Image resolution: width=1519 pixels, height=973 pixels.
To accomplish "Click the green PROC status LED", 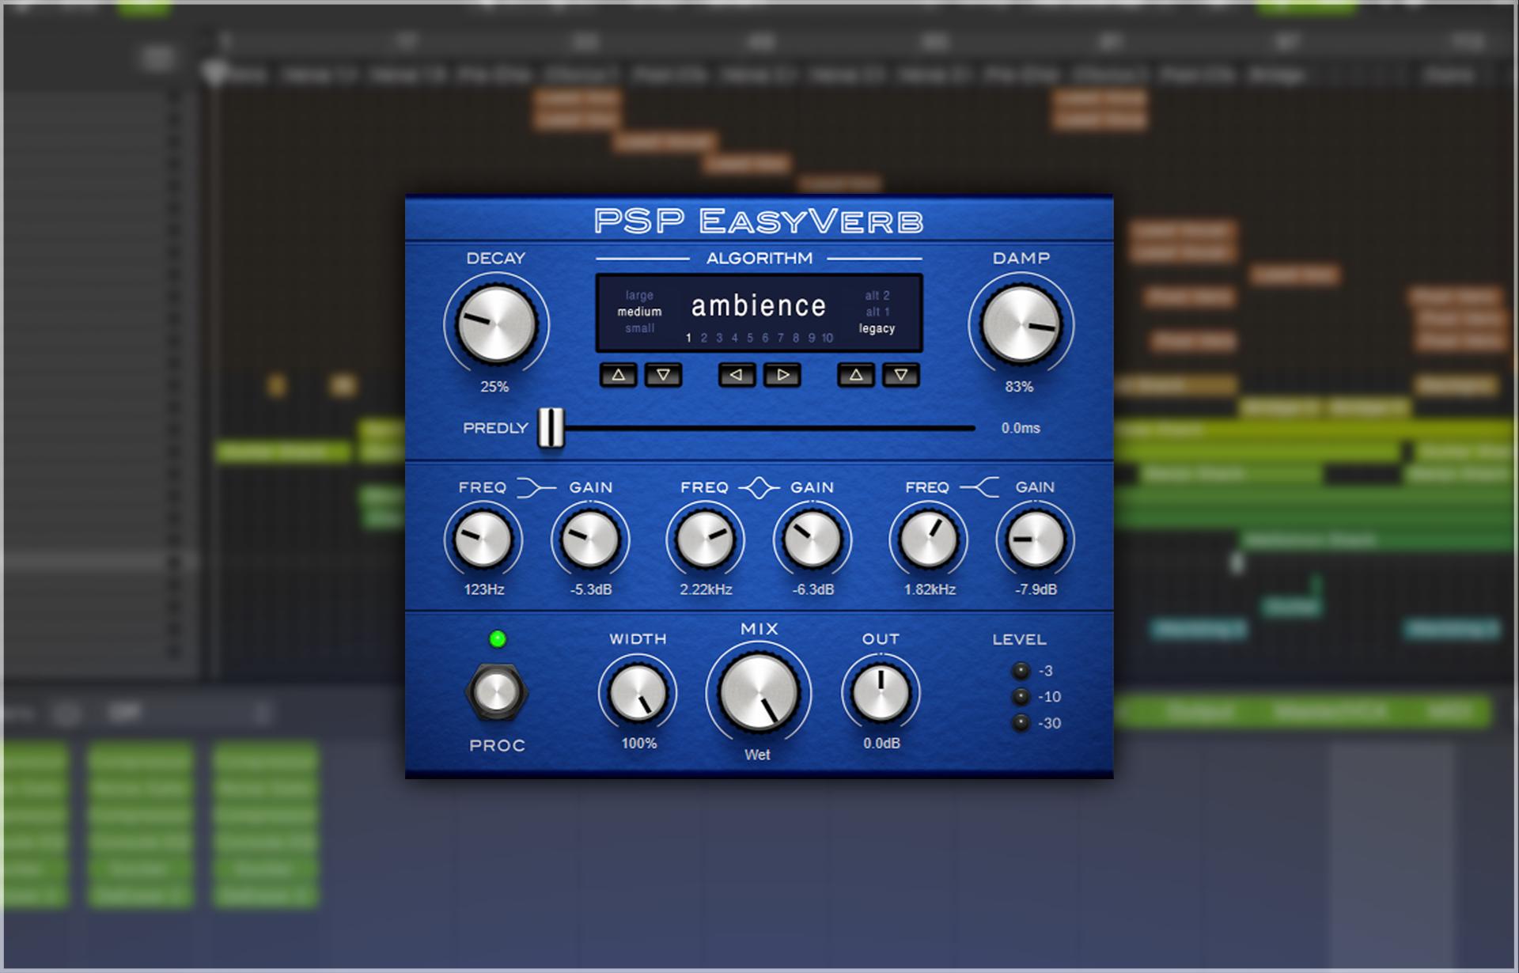I will pos(498,639).
